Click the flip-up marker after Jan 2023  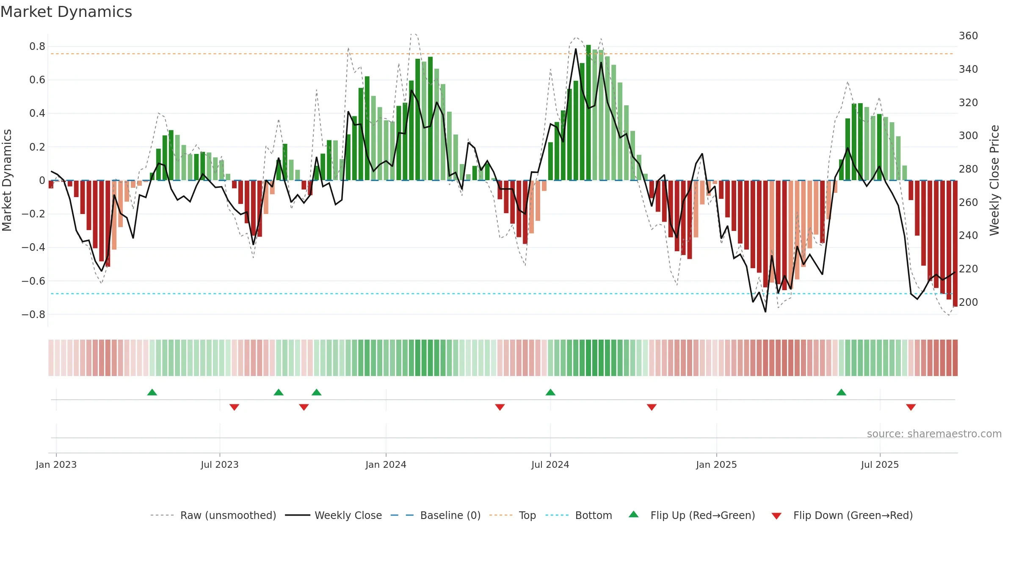(x=152, y=392)
